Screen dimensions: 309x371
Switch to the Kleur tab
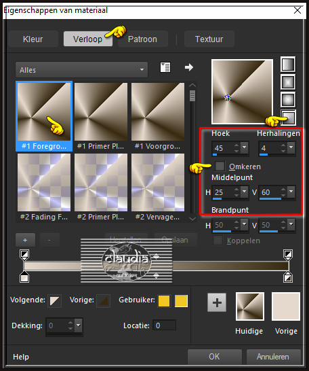pos(33,39)
